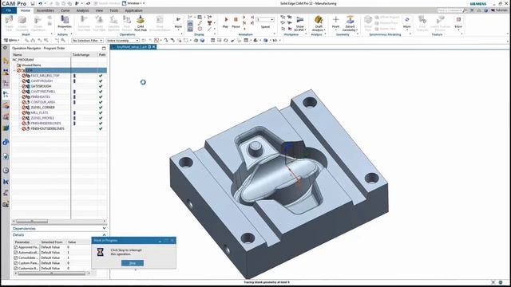Click the Type a Command search field

pyautogui.click(x=450, y=10)
